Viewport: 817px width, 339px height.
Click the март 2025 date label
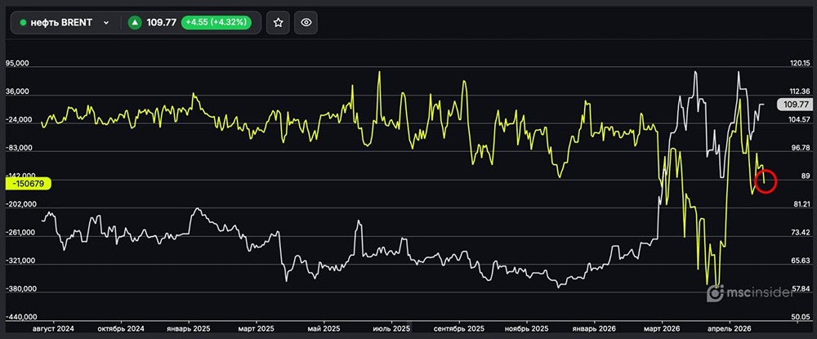[x=257, y=329]
